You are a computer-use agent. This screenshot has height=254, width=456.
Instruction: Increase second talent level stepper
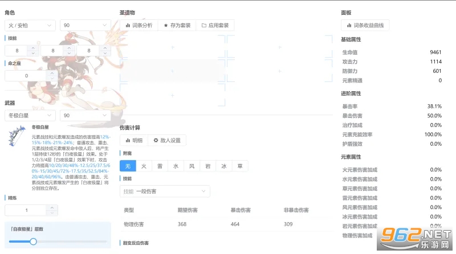(69, 48)
